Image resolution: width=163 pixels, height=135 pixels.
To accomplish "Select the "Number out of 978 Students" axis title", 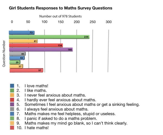I will [60, 16].
